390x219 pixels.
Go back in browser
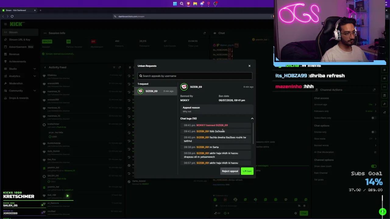(3, 16)
